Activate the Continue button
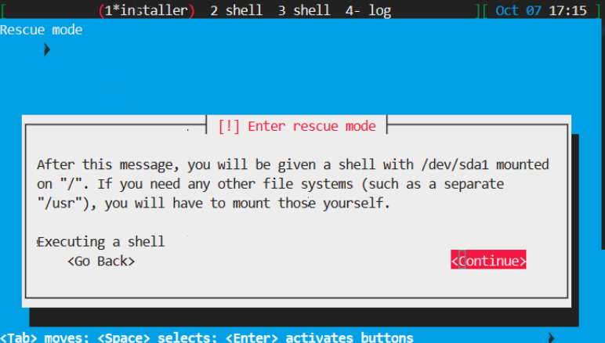This screenshot has width=605, height=343. 488,260
